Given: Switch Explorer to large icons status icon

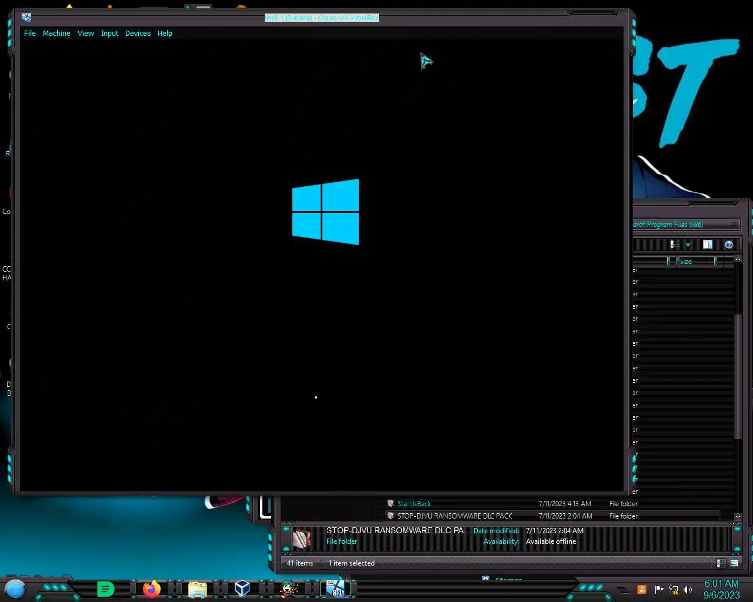Looking at the screenshot, I should 734,563.
